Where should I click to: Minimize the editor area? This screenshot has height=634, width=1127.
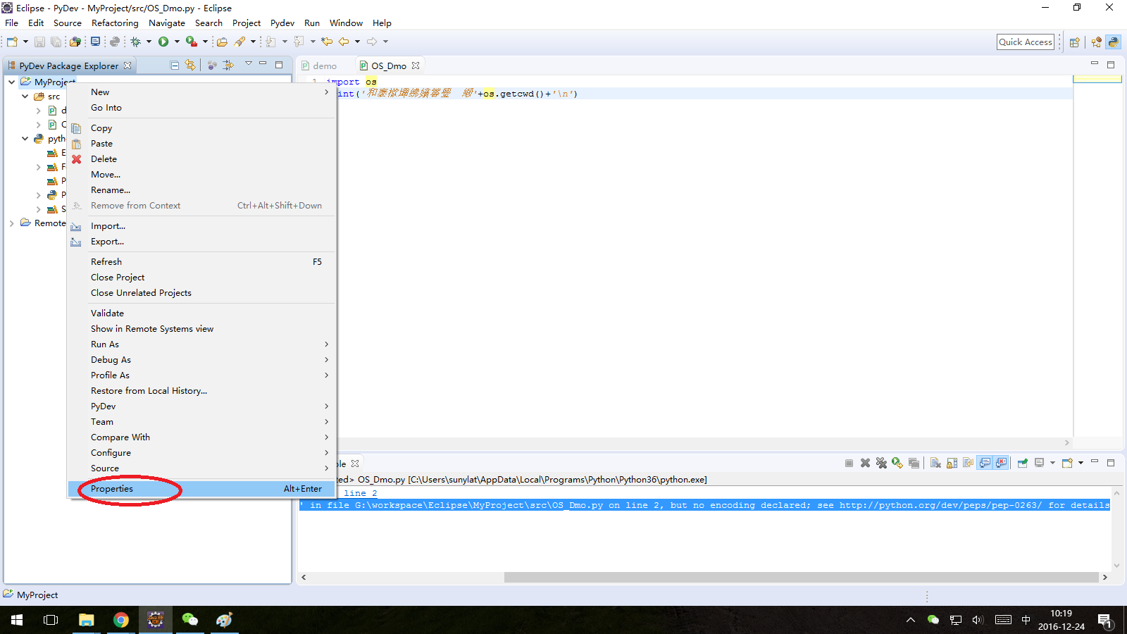coord(1095,63)
